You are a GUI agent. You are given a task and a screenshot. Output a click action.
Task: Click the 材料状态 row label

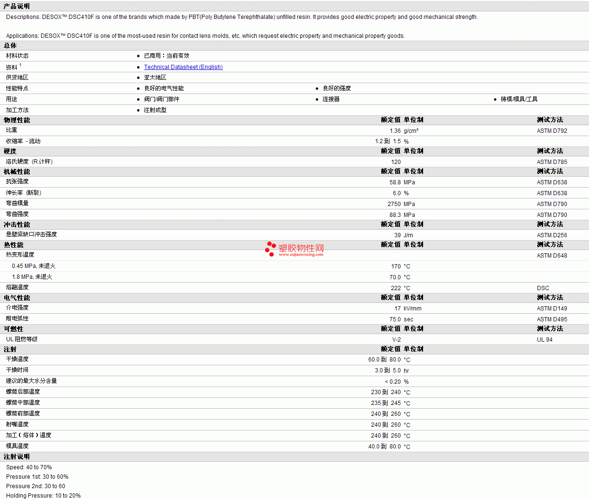[17, 56]
